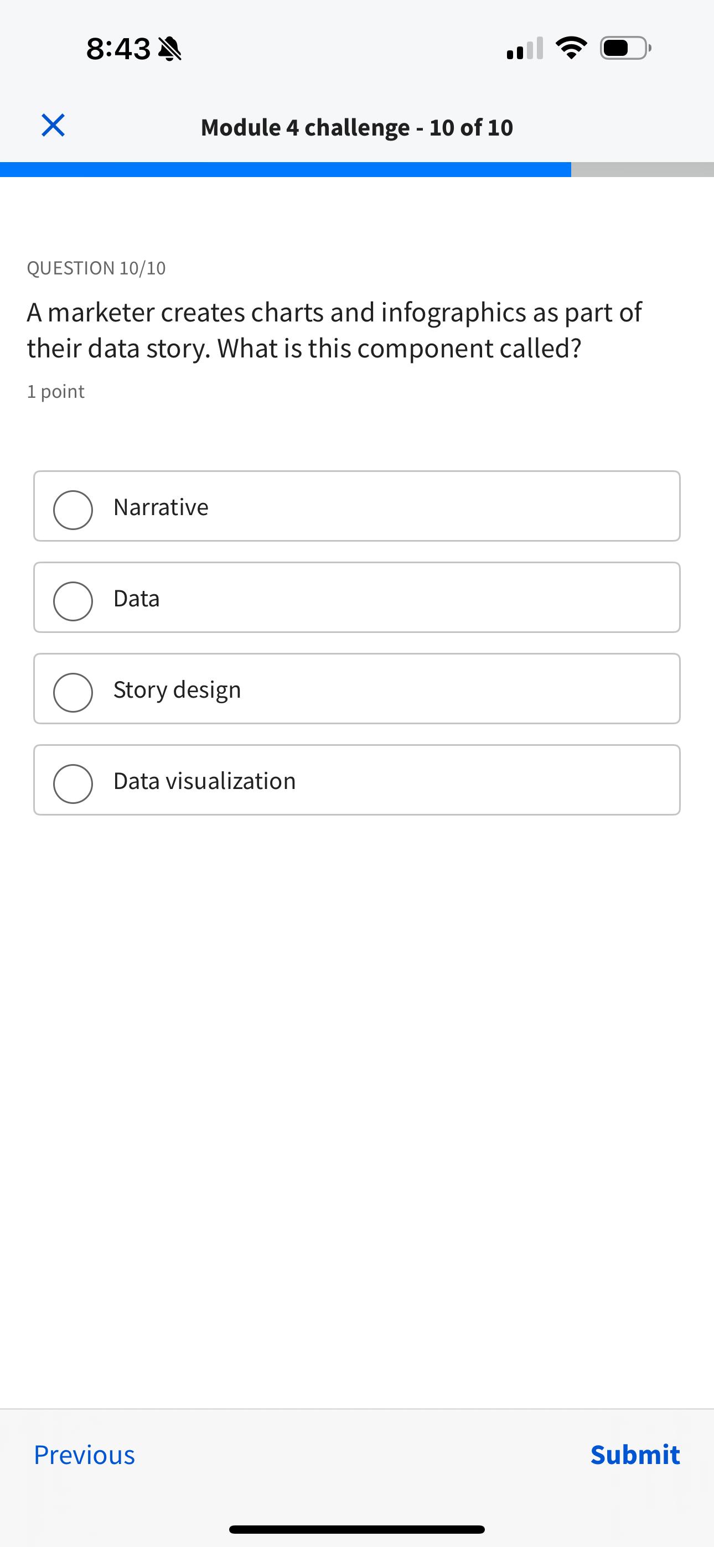This screenshot has width=714, height=1547.
Task: Click the blue quiz progress bar
Action: [x=286, y=169]
